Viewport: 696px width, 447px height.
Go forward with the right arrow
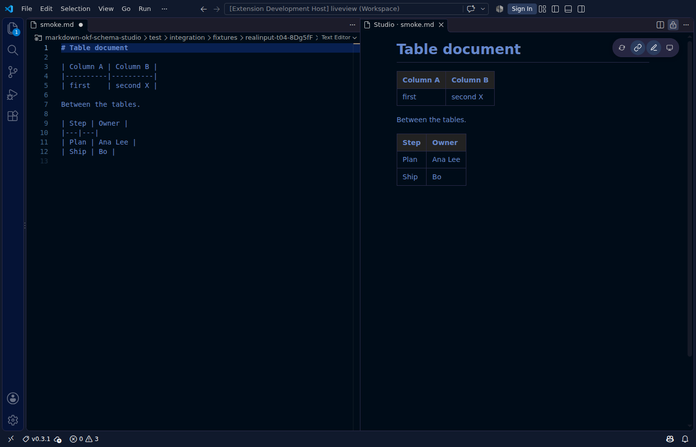(x=217, y=9)
